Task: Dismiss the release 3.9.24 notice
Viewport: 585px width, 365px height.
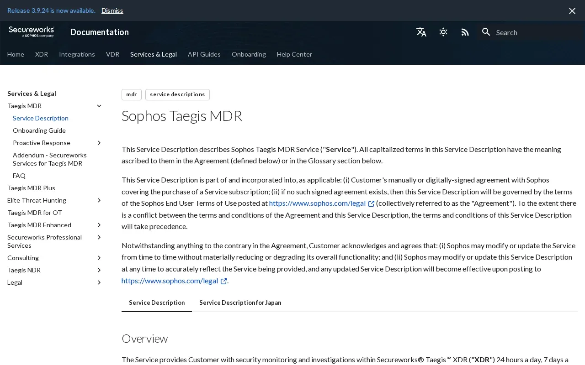Action: click(x=112, y=10)
